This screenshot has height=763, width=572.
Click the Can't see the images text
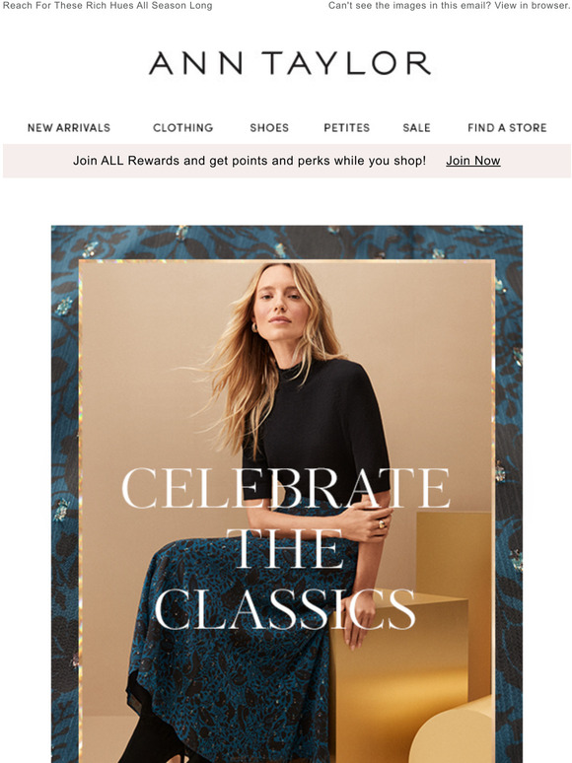410,6
